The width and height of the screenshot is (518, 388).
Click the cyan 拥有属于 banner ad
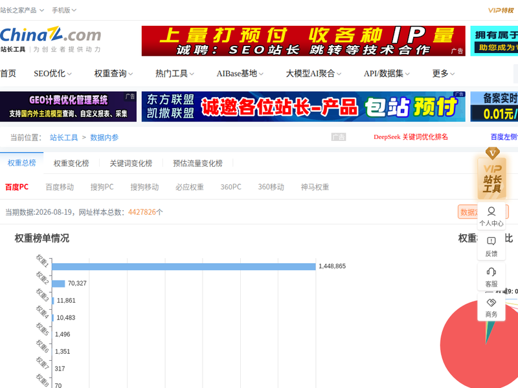(494, 41)
